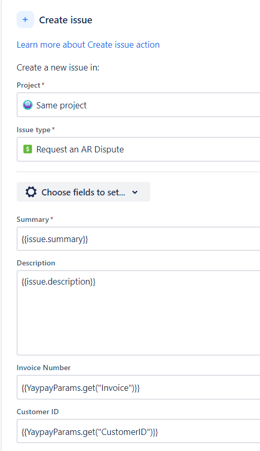Click the purple project avatar icon
Viewport: 260px width, 451px height.
(27, 105)
